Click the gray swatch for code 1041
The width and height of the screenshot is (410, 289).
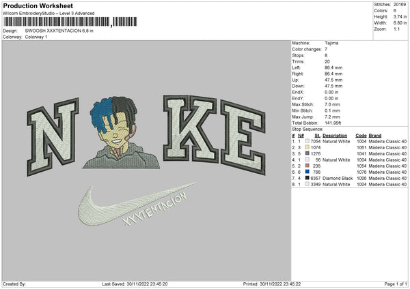click(307, 153)
